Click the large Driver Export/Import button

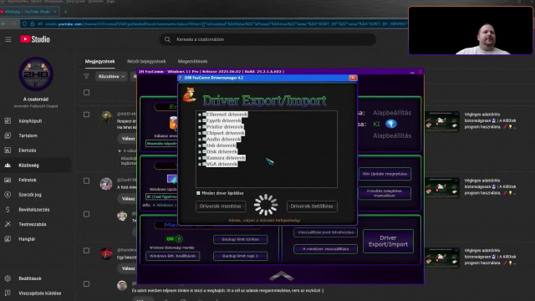[388, 241]
